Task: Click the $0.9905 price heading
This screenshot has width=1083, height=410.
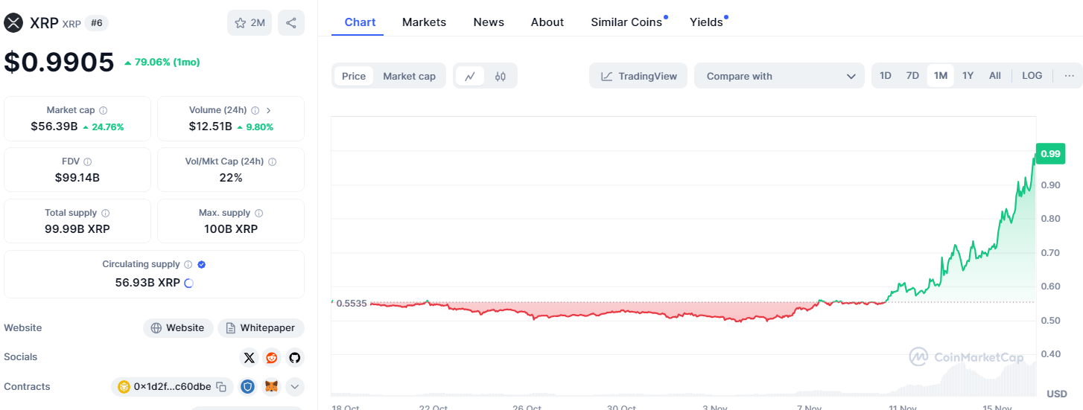Action: pyautogui.click(x=59, y=62)
